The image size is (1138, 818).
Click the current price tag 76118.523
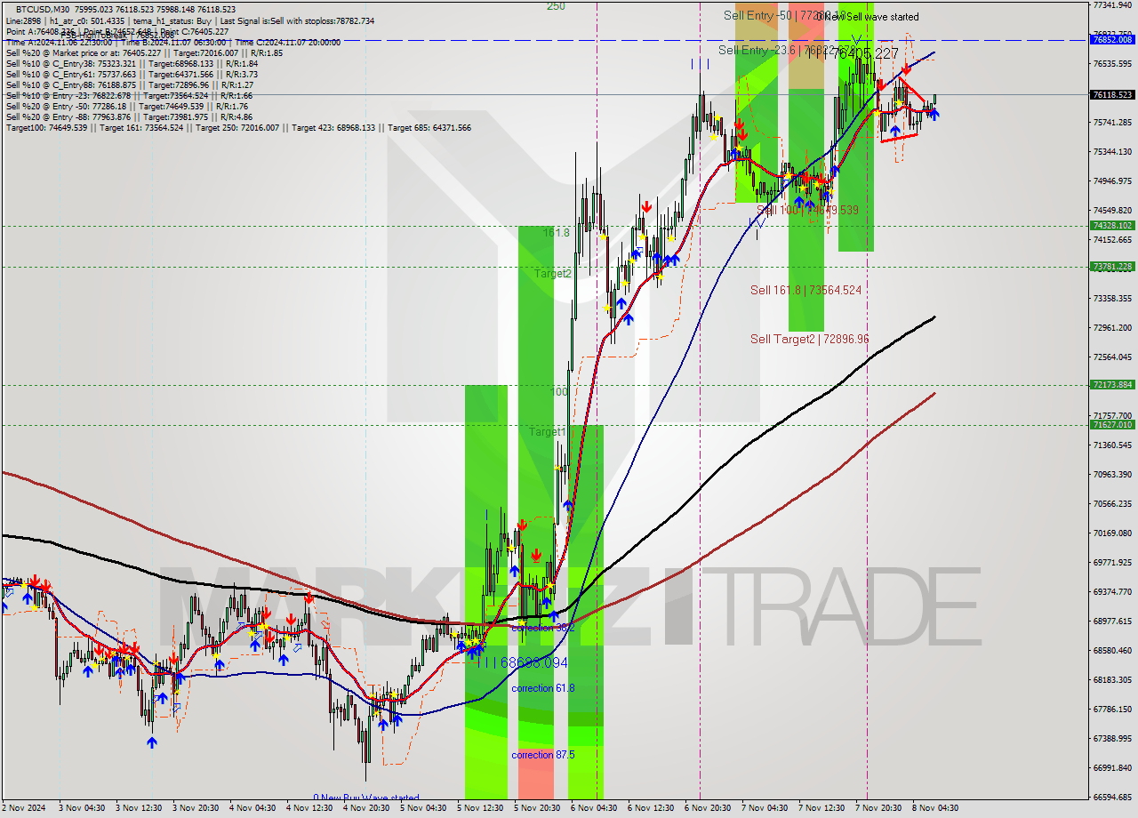click(1113, 94)
